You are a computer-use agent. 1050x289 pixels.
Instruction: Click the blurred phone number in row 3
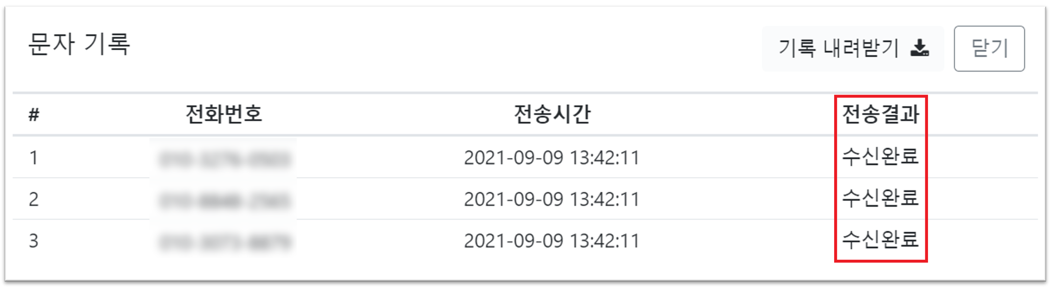click(224, 241)
